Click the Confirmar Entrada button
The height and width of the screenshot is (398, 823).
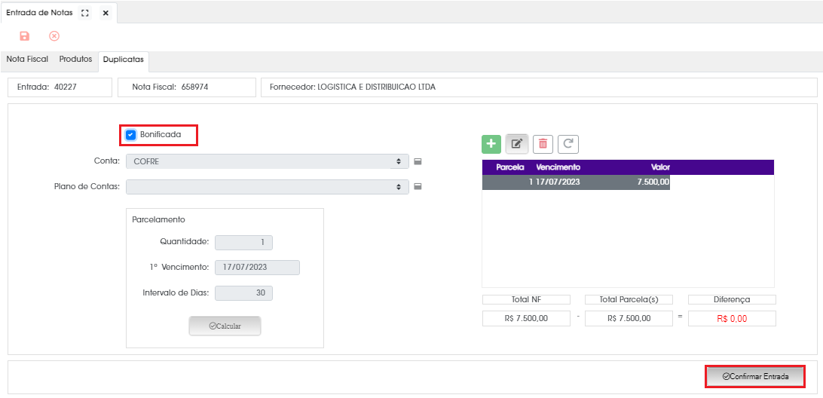click(755, 376)
